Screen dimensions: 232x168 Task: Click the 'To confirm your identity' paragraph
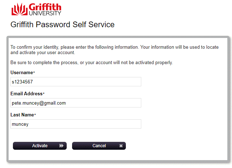tap(114, 50)
